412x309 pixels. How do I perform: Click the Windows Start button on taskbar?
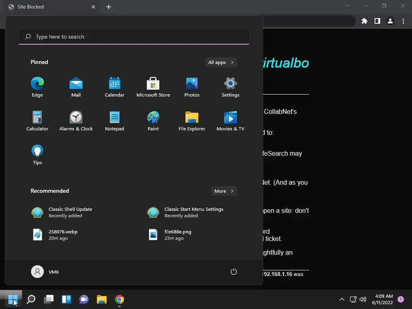13,299
